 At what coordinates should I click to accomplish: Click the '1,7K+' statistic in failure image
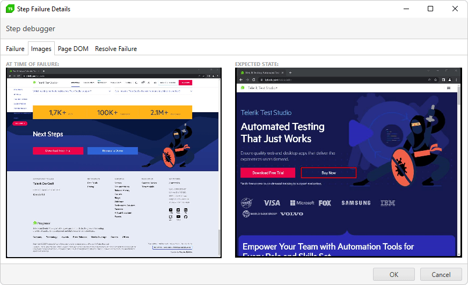pos(57,113)
